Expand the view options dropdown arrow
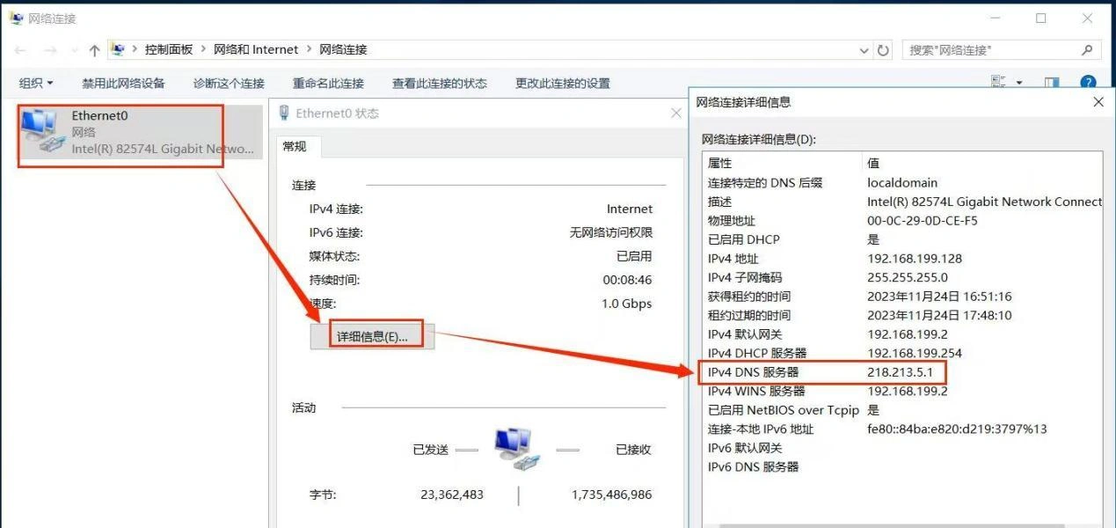The image size is (1116, 528). [1019, 83]
